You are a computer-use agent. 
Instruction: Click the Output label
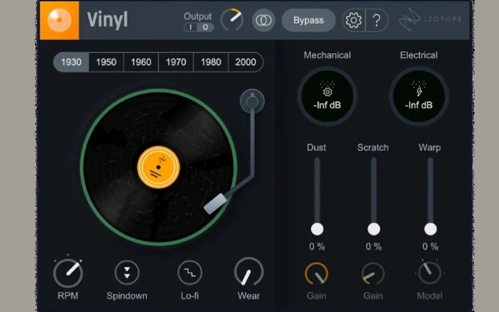[197, 16]
